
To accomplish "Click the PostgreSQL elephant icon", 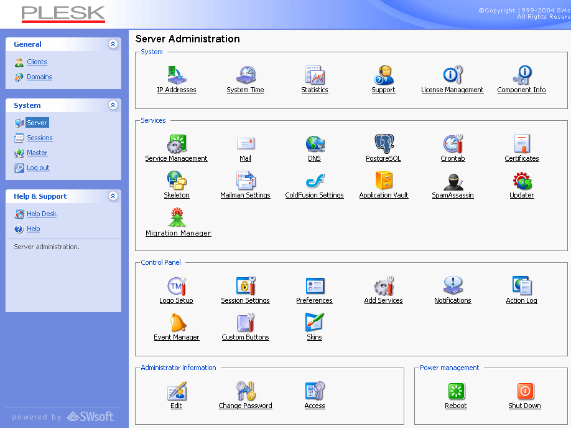I will (384, 144).
